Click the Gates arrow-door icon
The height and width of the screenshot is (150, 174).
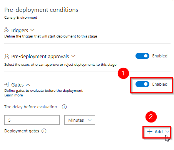pyautogui.click(x=7, y=84)
